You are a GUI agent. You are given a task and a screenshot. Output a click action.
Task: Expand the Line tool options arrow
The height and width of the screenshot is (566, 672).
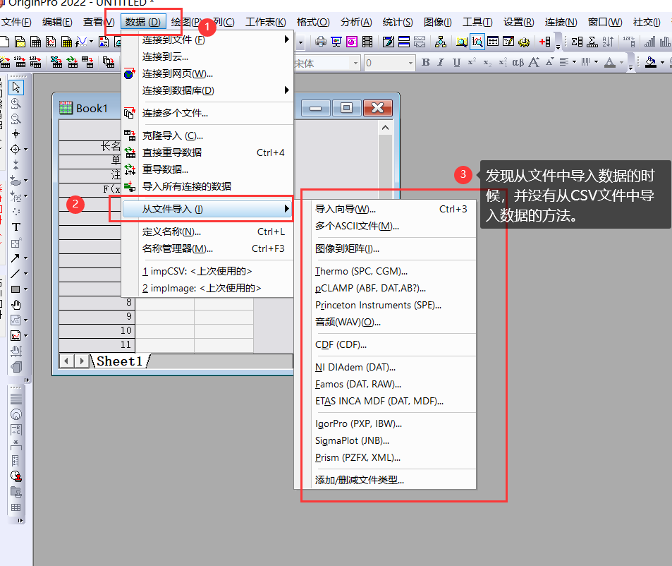25,274
